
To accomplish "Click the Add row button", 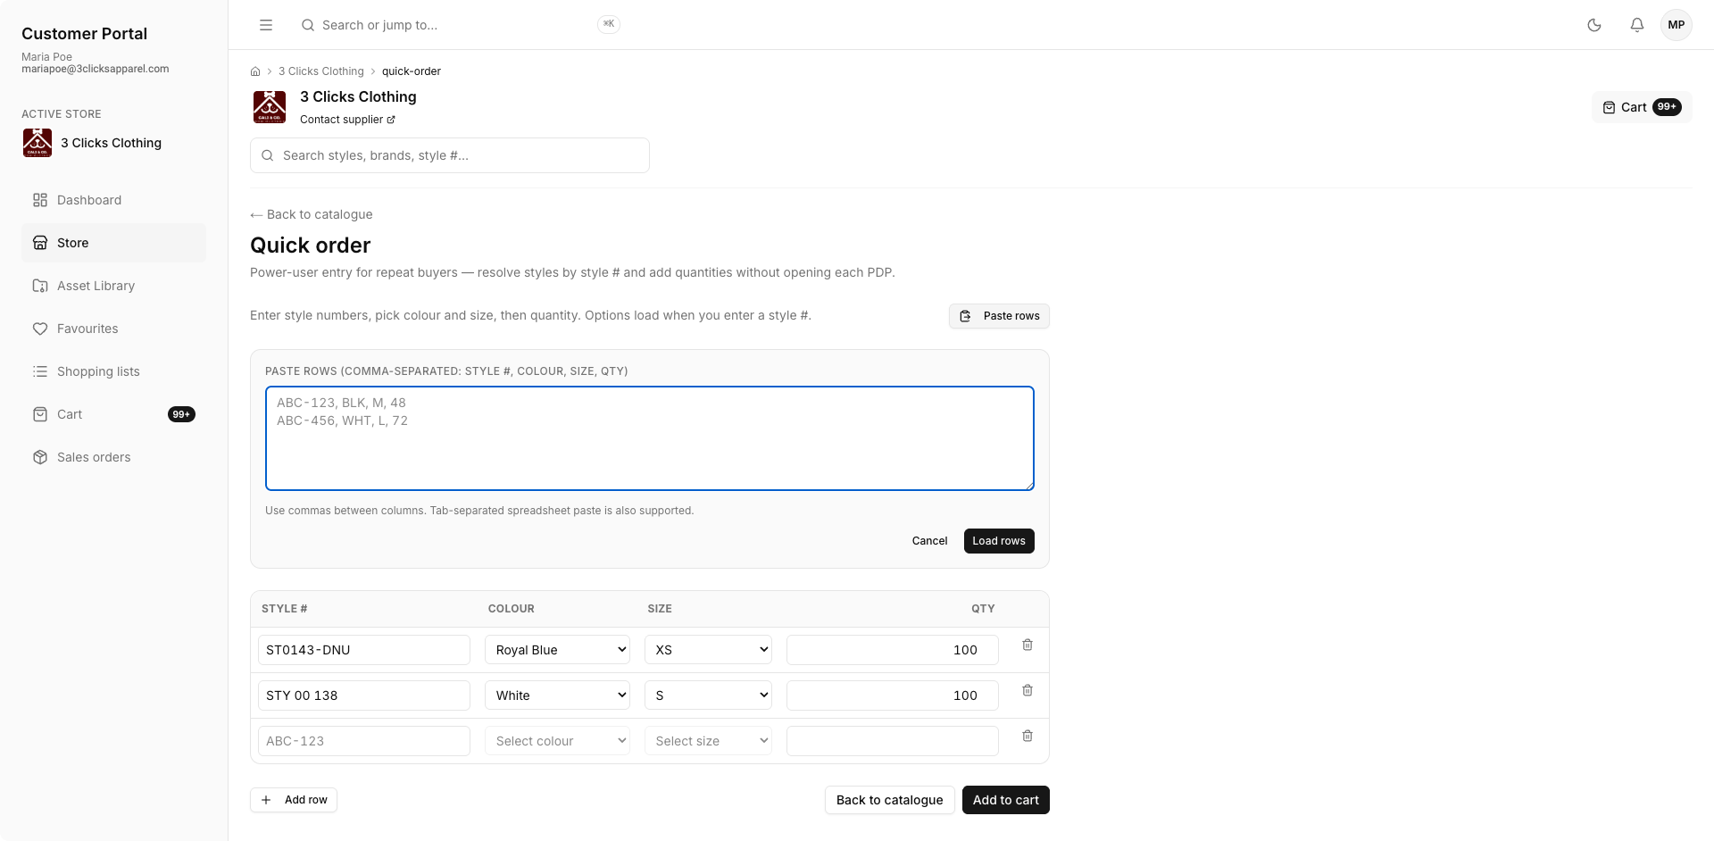I will 294,800.
